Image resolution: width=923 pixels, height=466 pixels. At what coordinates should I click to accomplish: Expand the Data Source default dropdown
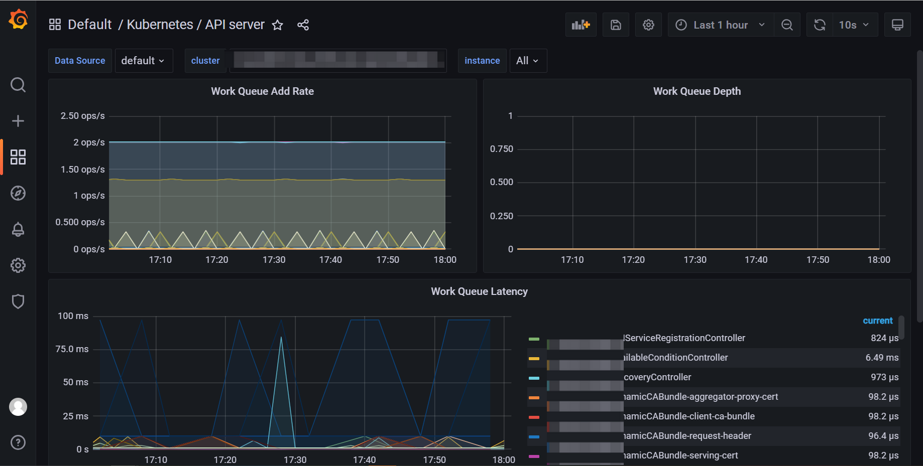143,61
